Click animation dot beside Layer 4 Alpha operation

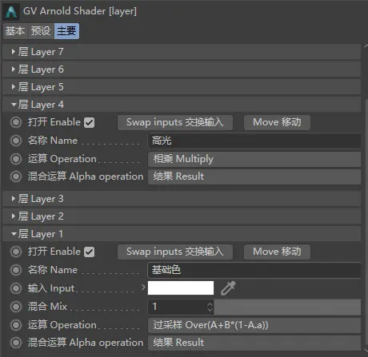(16, 177)
